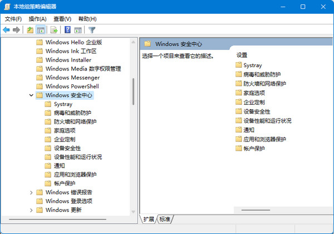334x234 pixels.
Task: Click 设备安全性 folder in the right pane
Action: point(253,111)
